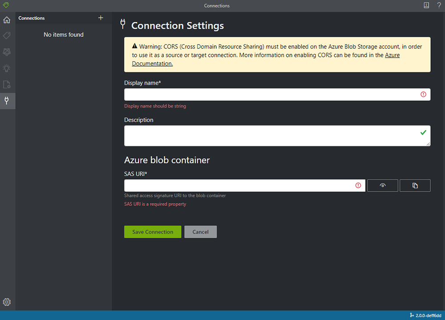Toggle SAS URI visibility with eye button
445x320 pixels.
(383, 185)
